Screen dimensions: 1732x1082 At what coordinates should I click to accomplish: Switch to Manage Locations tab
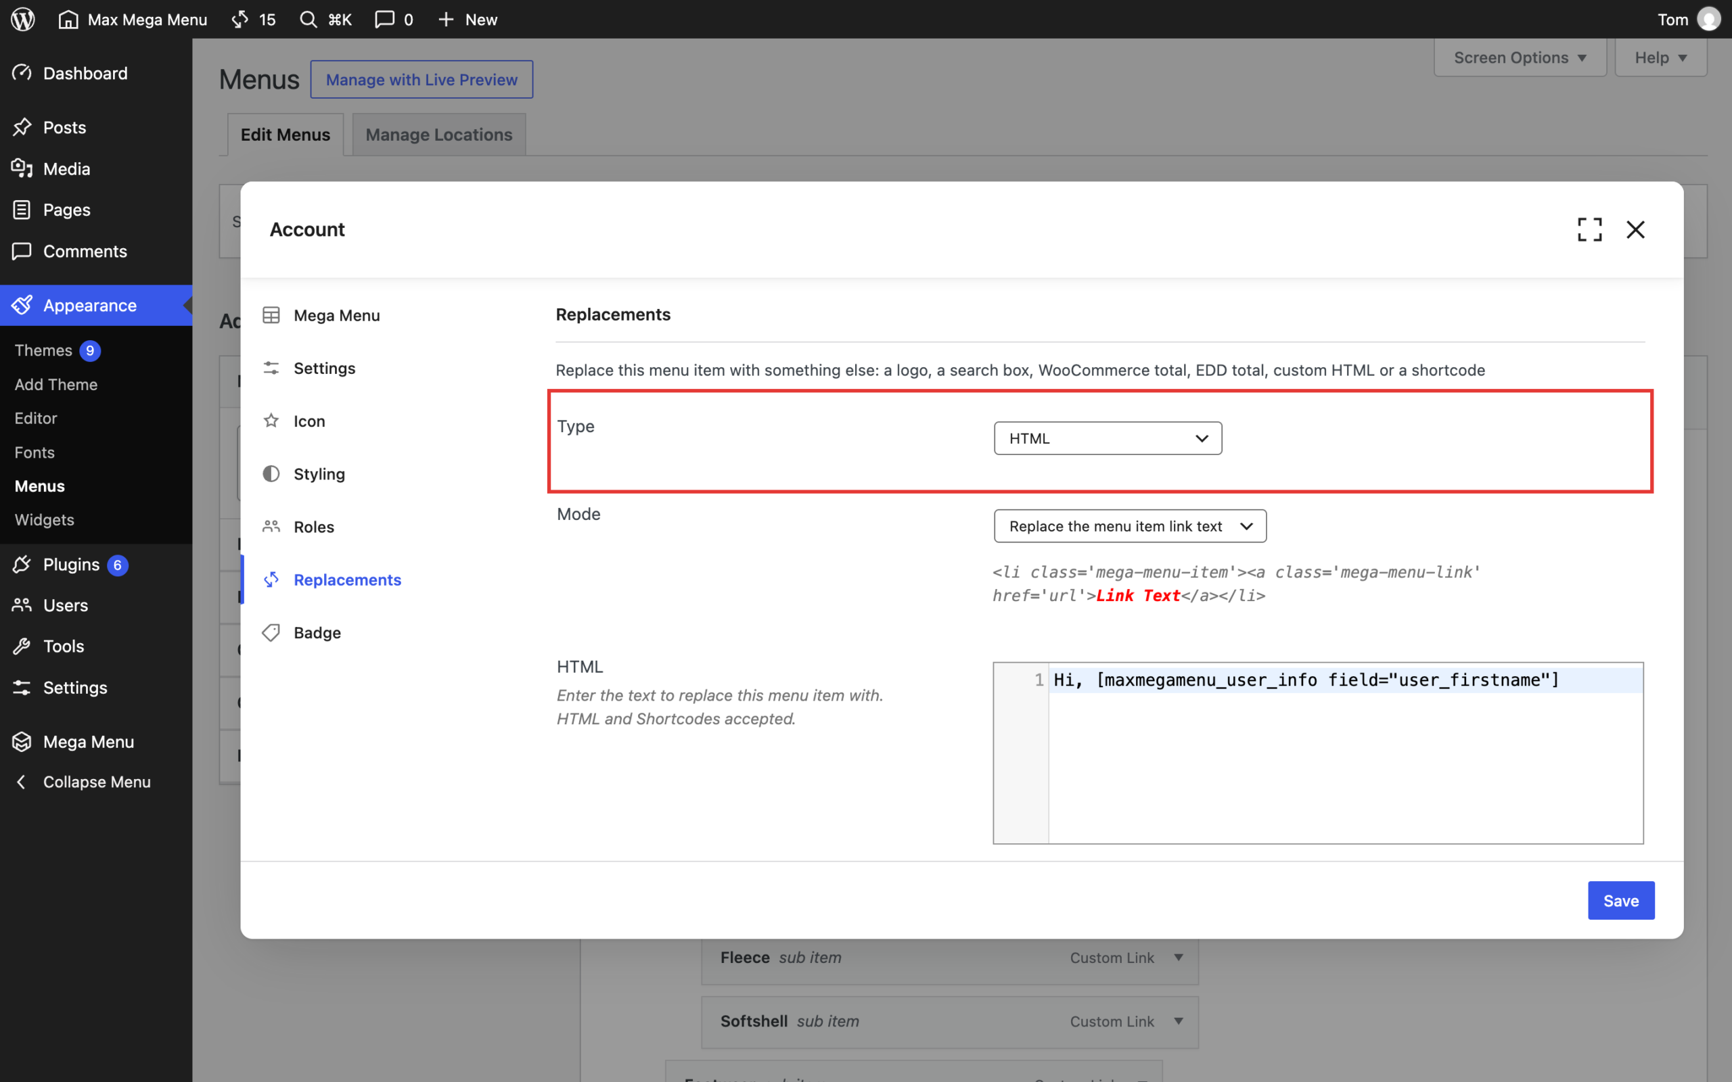coord(438,135)
